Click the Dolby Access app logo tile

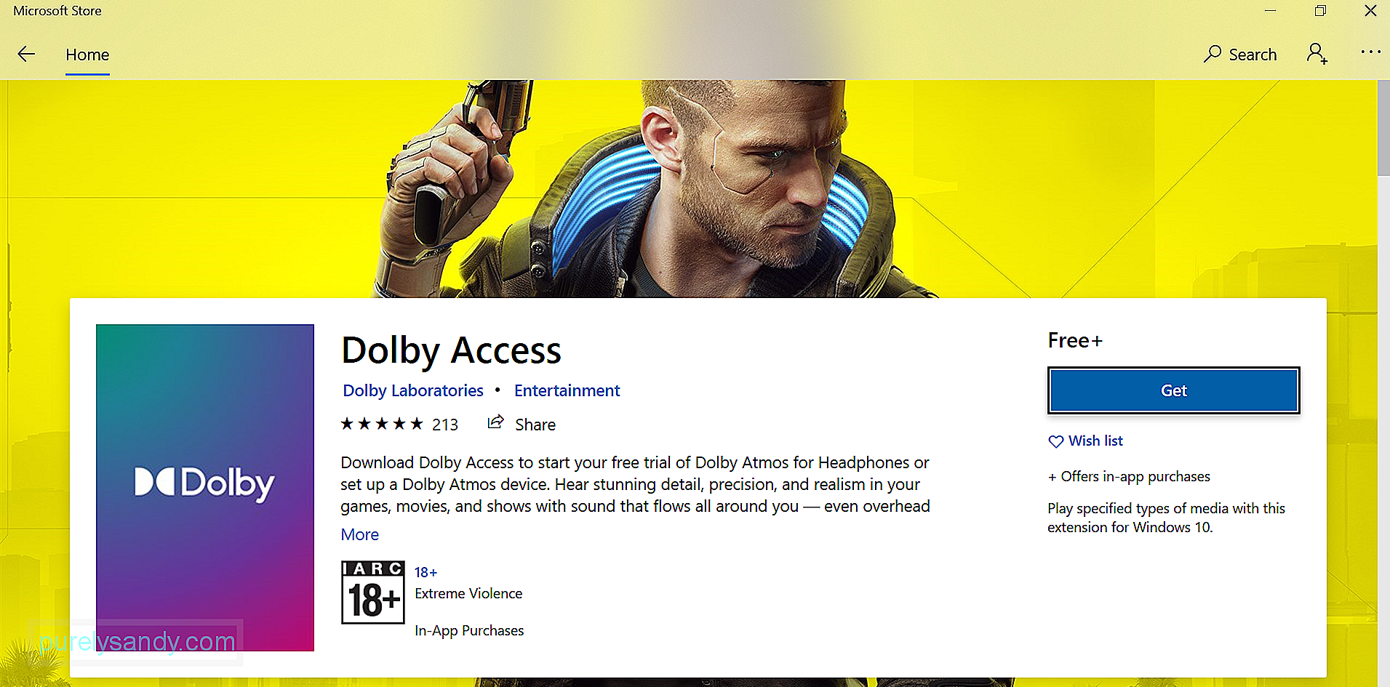[x=205, y=487]
